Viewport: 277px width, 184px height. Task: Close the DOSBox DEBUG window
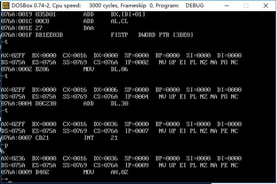[266, 6]
